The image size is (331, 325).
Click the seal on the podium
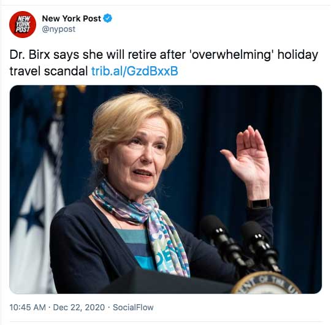pos(266,283)
